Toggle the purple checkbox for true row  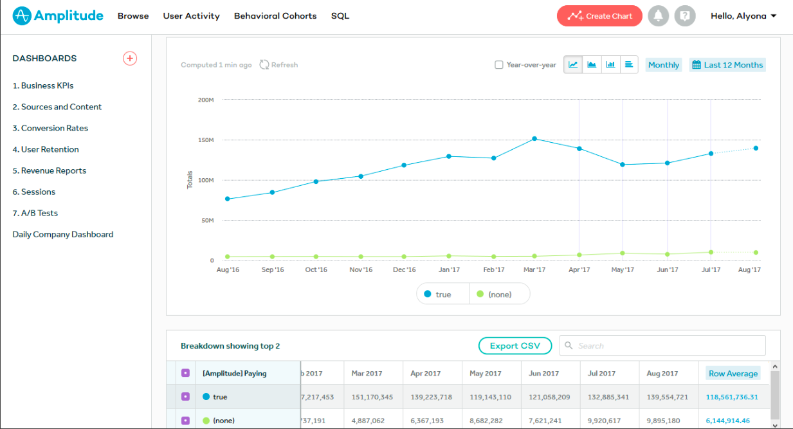(185, 397)
